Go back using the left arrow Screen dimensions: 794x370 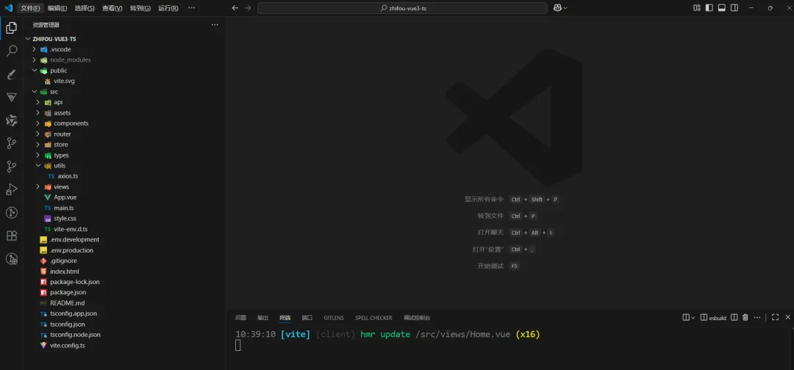[x=235, y=8]
